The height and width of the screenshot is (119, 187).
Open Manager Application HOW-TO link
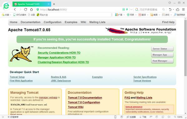pyautogui.click(x=57, y=57)
